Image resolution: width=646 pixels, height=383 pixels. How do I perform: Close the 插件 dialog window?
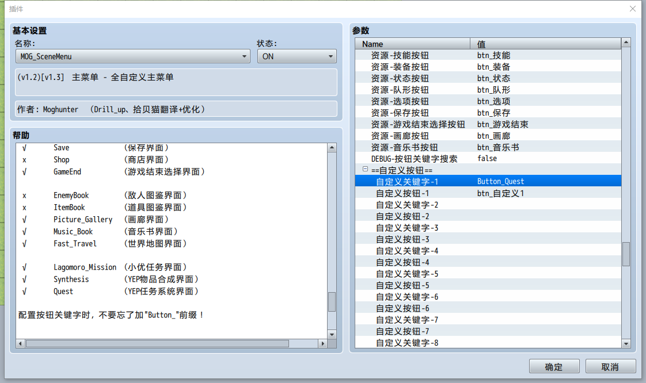pos(633,9)
